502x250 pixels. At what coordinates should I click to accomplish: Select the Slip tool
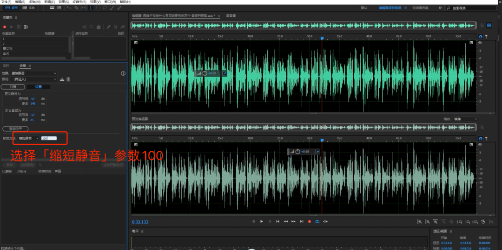83,8
